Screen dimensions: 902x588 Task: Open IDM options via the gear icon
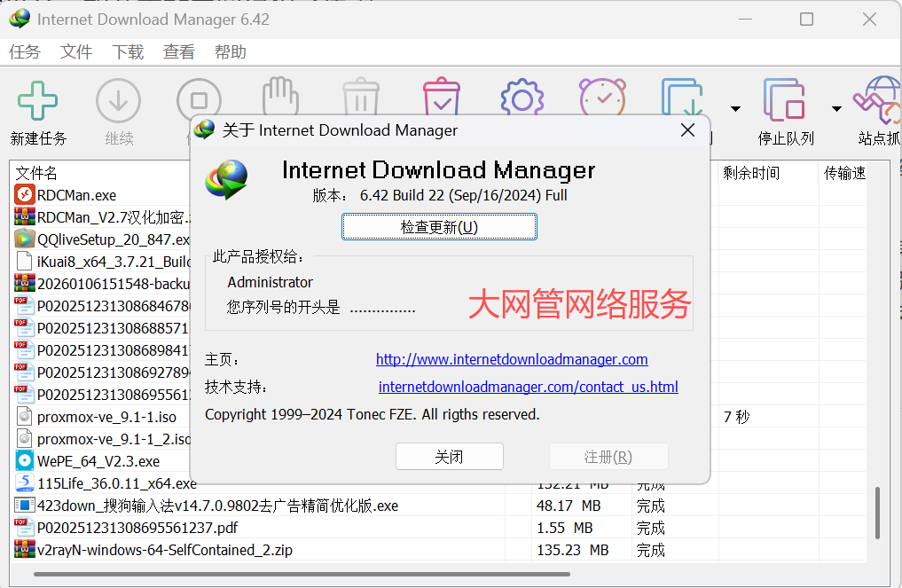click(x=522, y=98)
